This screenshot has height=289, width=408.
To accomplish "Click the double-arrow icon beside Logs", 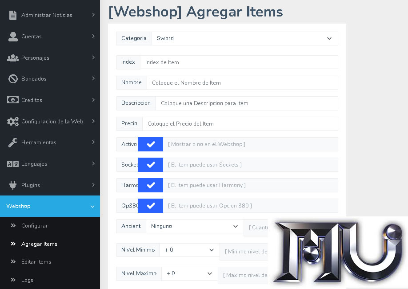I will (13, 280).
